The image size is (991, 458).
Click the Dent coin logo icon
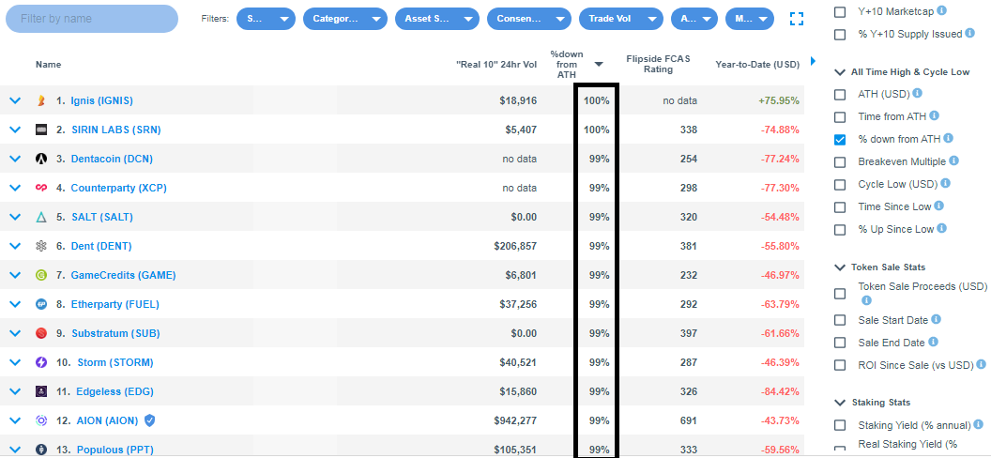(41, 246)
